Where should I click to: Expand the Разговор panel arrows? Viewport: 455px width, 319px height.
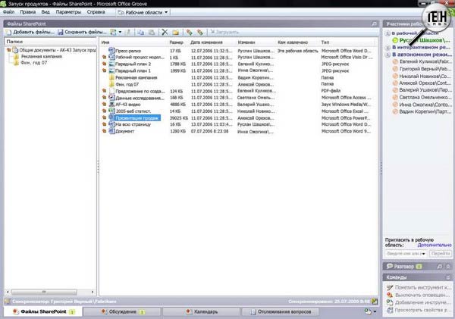pyautogui.click(x=448, y=266)
